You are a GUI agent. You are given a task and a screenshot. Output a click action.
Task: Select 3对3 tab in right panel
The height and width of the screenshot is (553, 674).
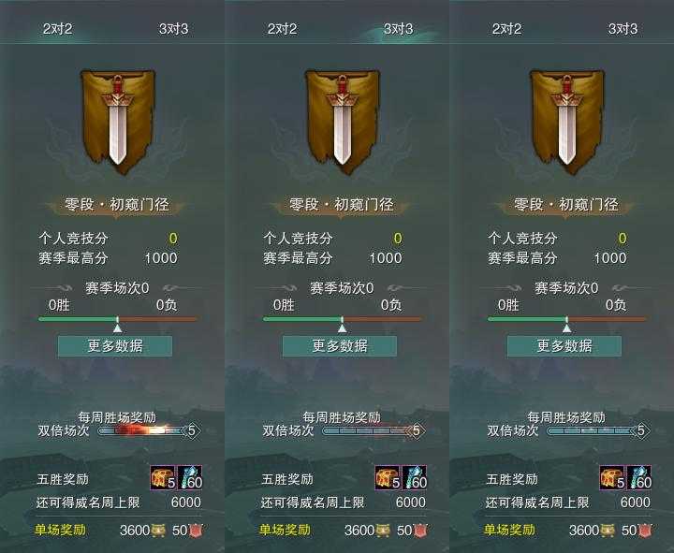tap(623, 29)
